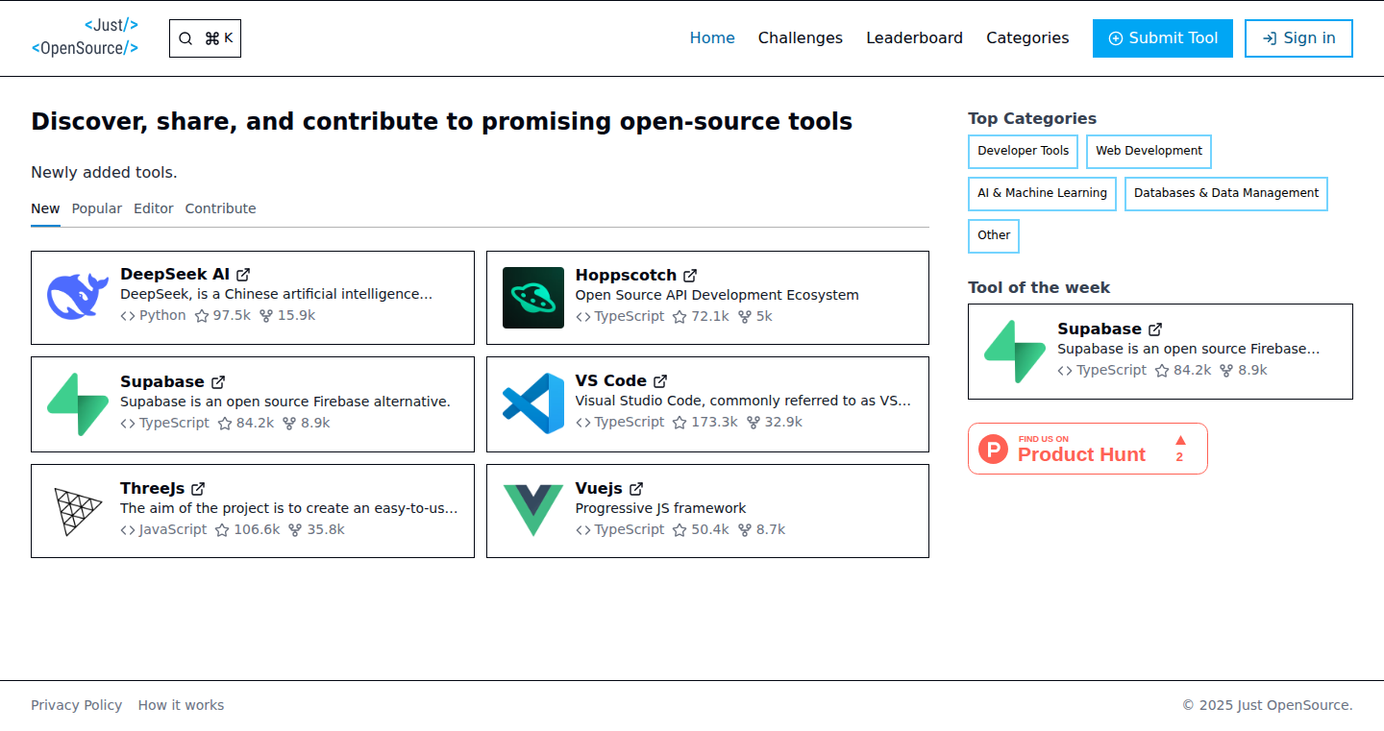This screenshot has height=731, width=1384.
Task: Click the ThreeJs triangle logo
Action: click(78, 511)
